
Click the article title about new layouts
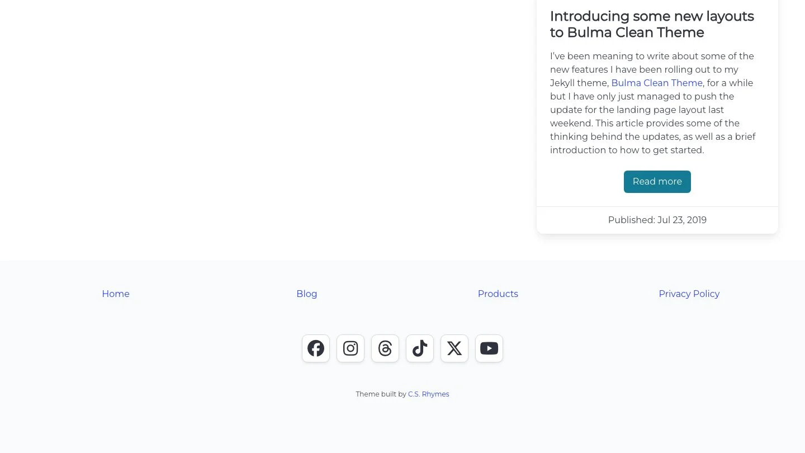652,24
